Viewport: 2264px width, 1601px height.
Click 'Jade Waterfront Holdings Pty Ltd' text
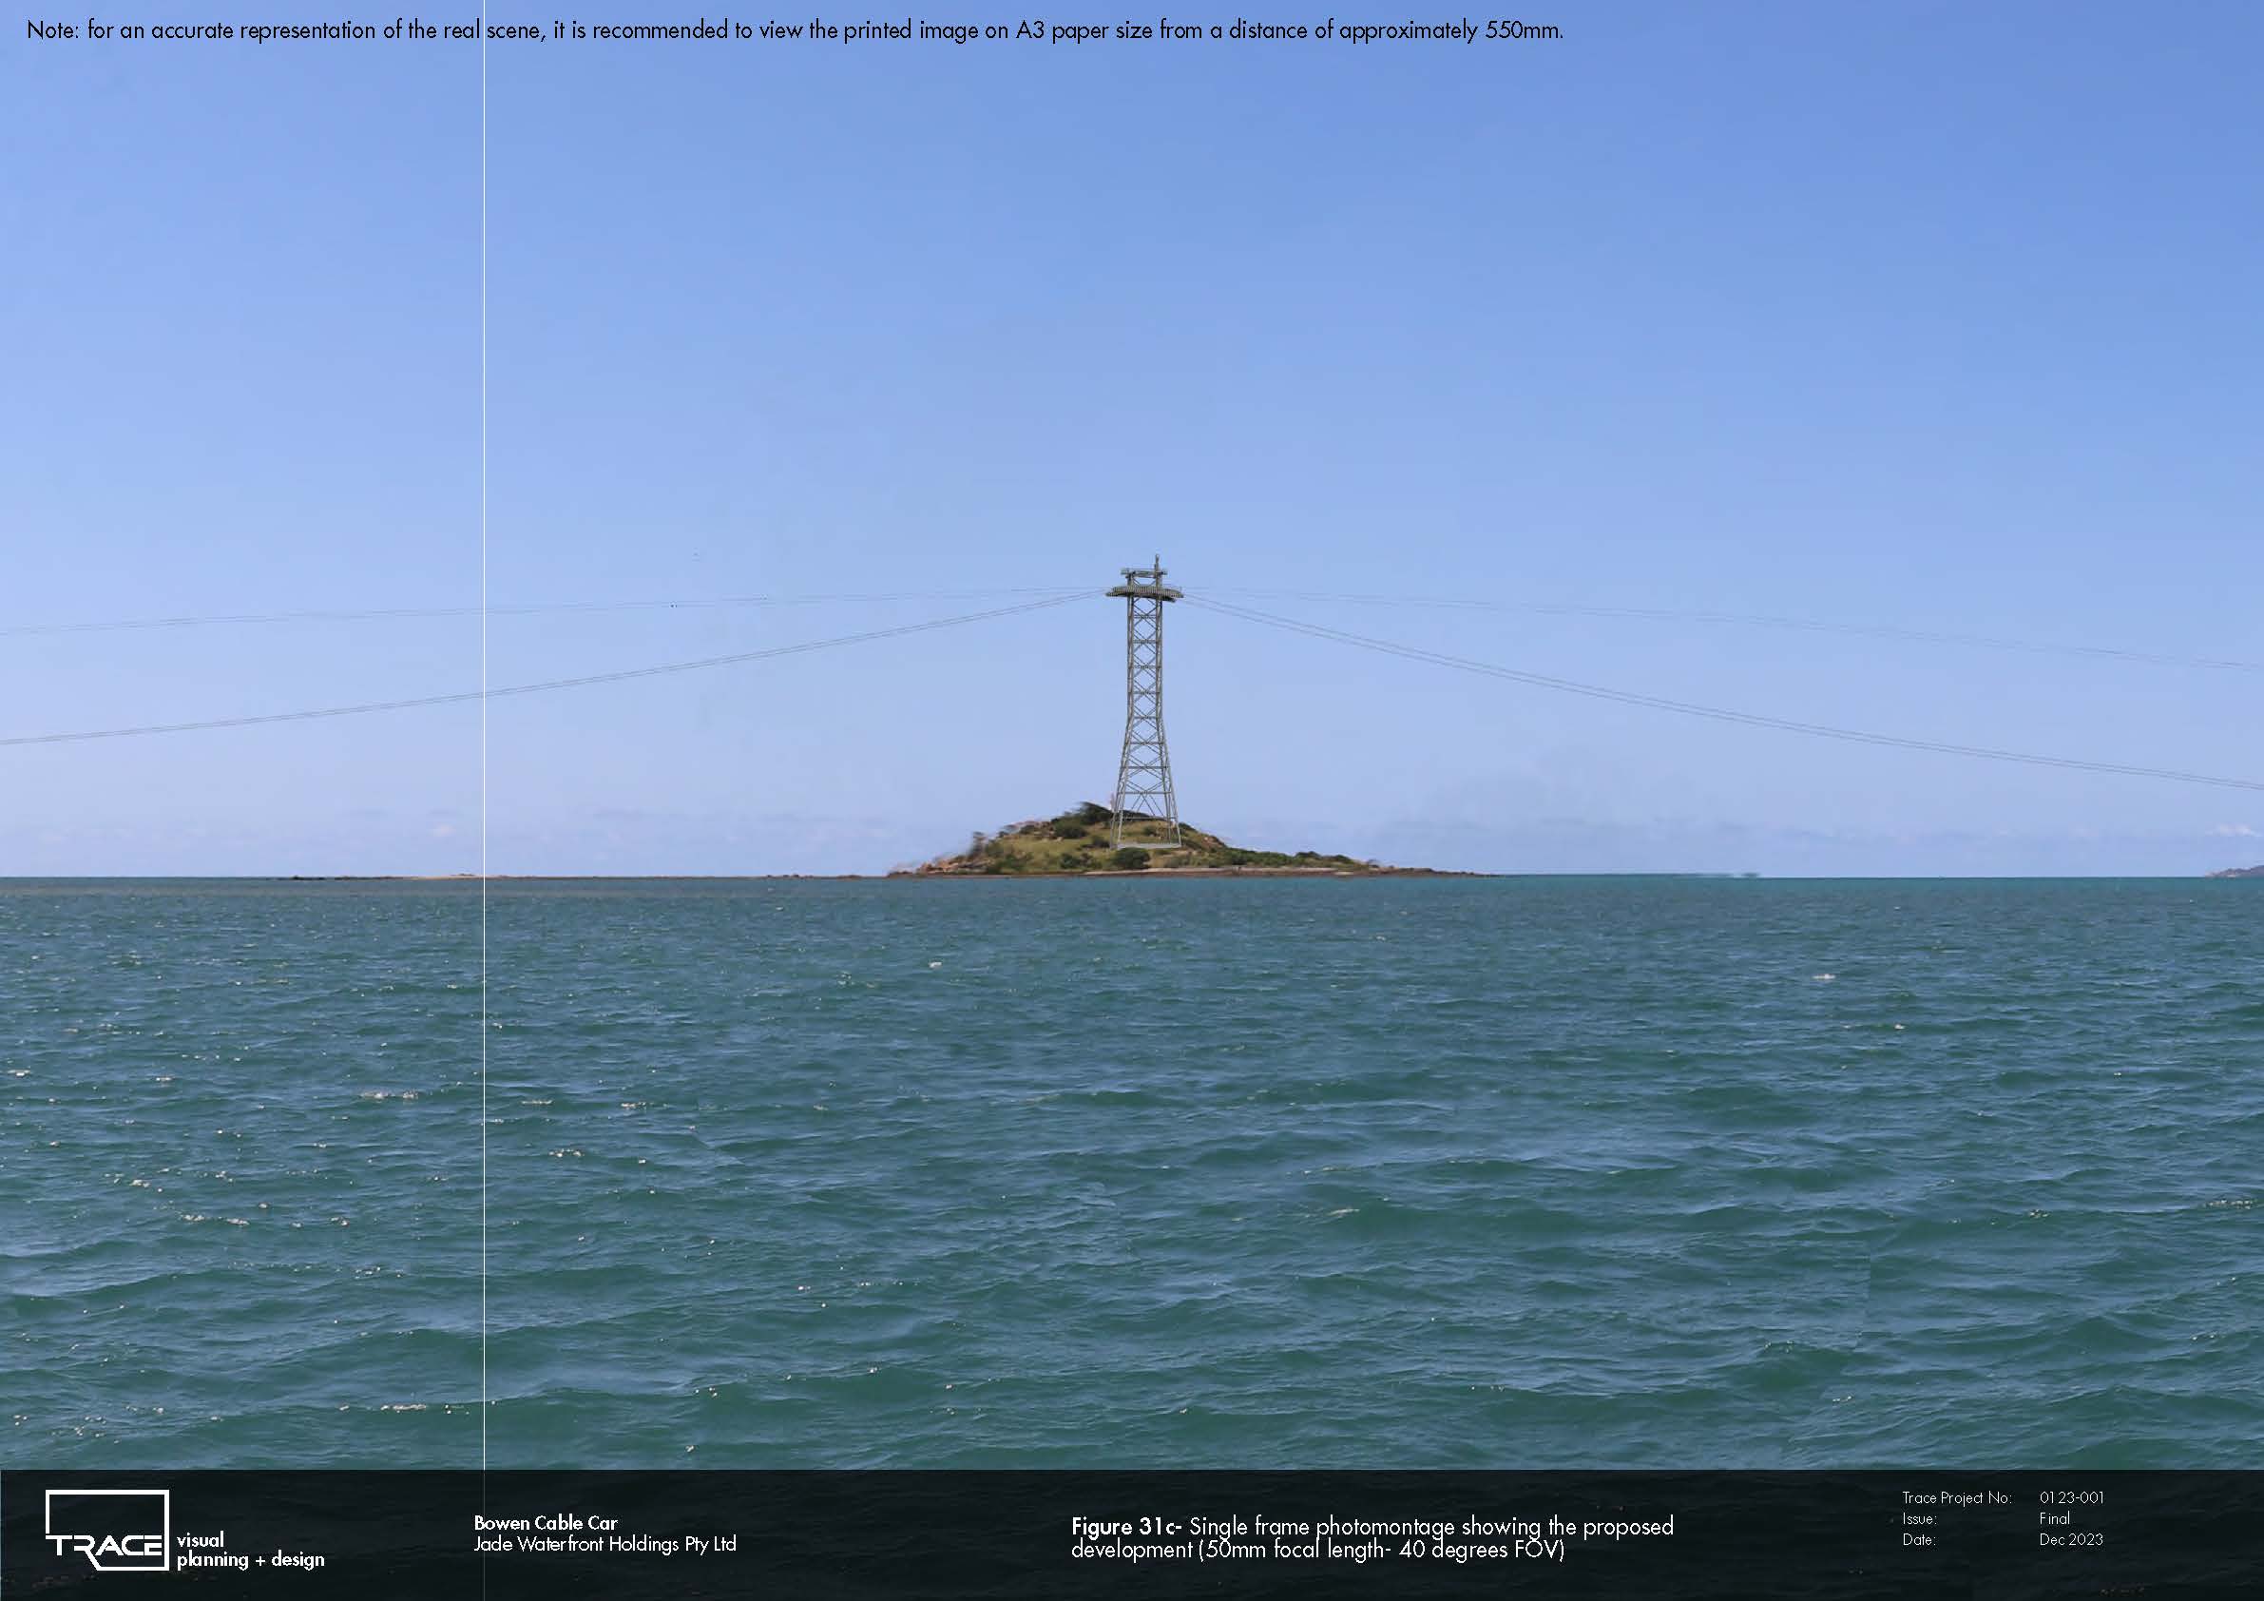pyautogui.click(x=604, y=1545)
